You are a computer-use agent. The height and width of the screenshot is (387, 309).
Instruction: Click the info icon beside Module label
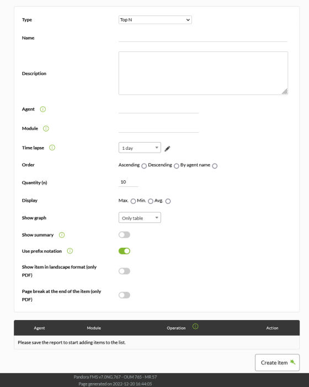[x=46, y=128]
